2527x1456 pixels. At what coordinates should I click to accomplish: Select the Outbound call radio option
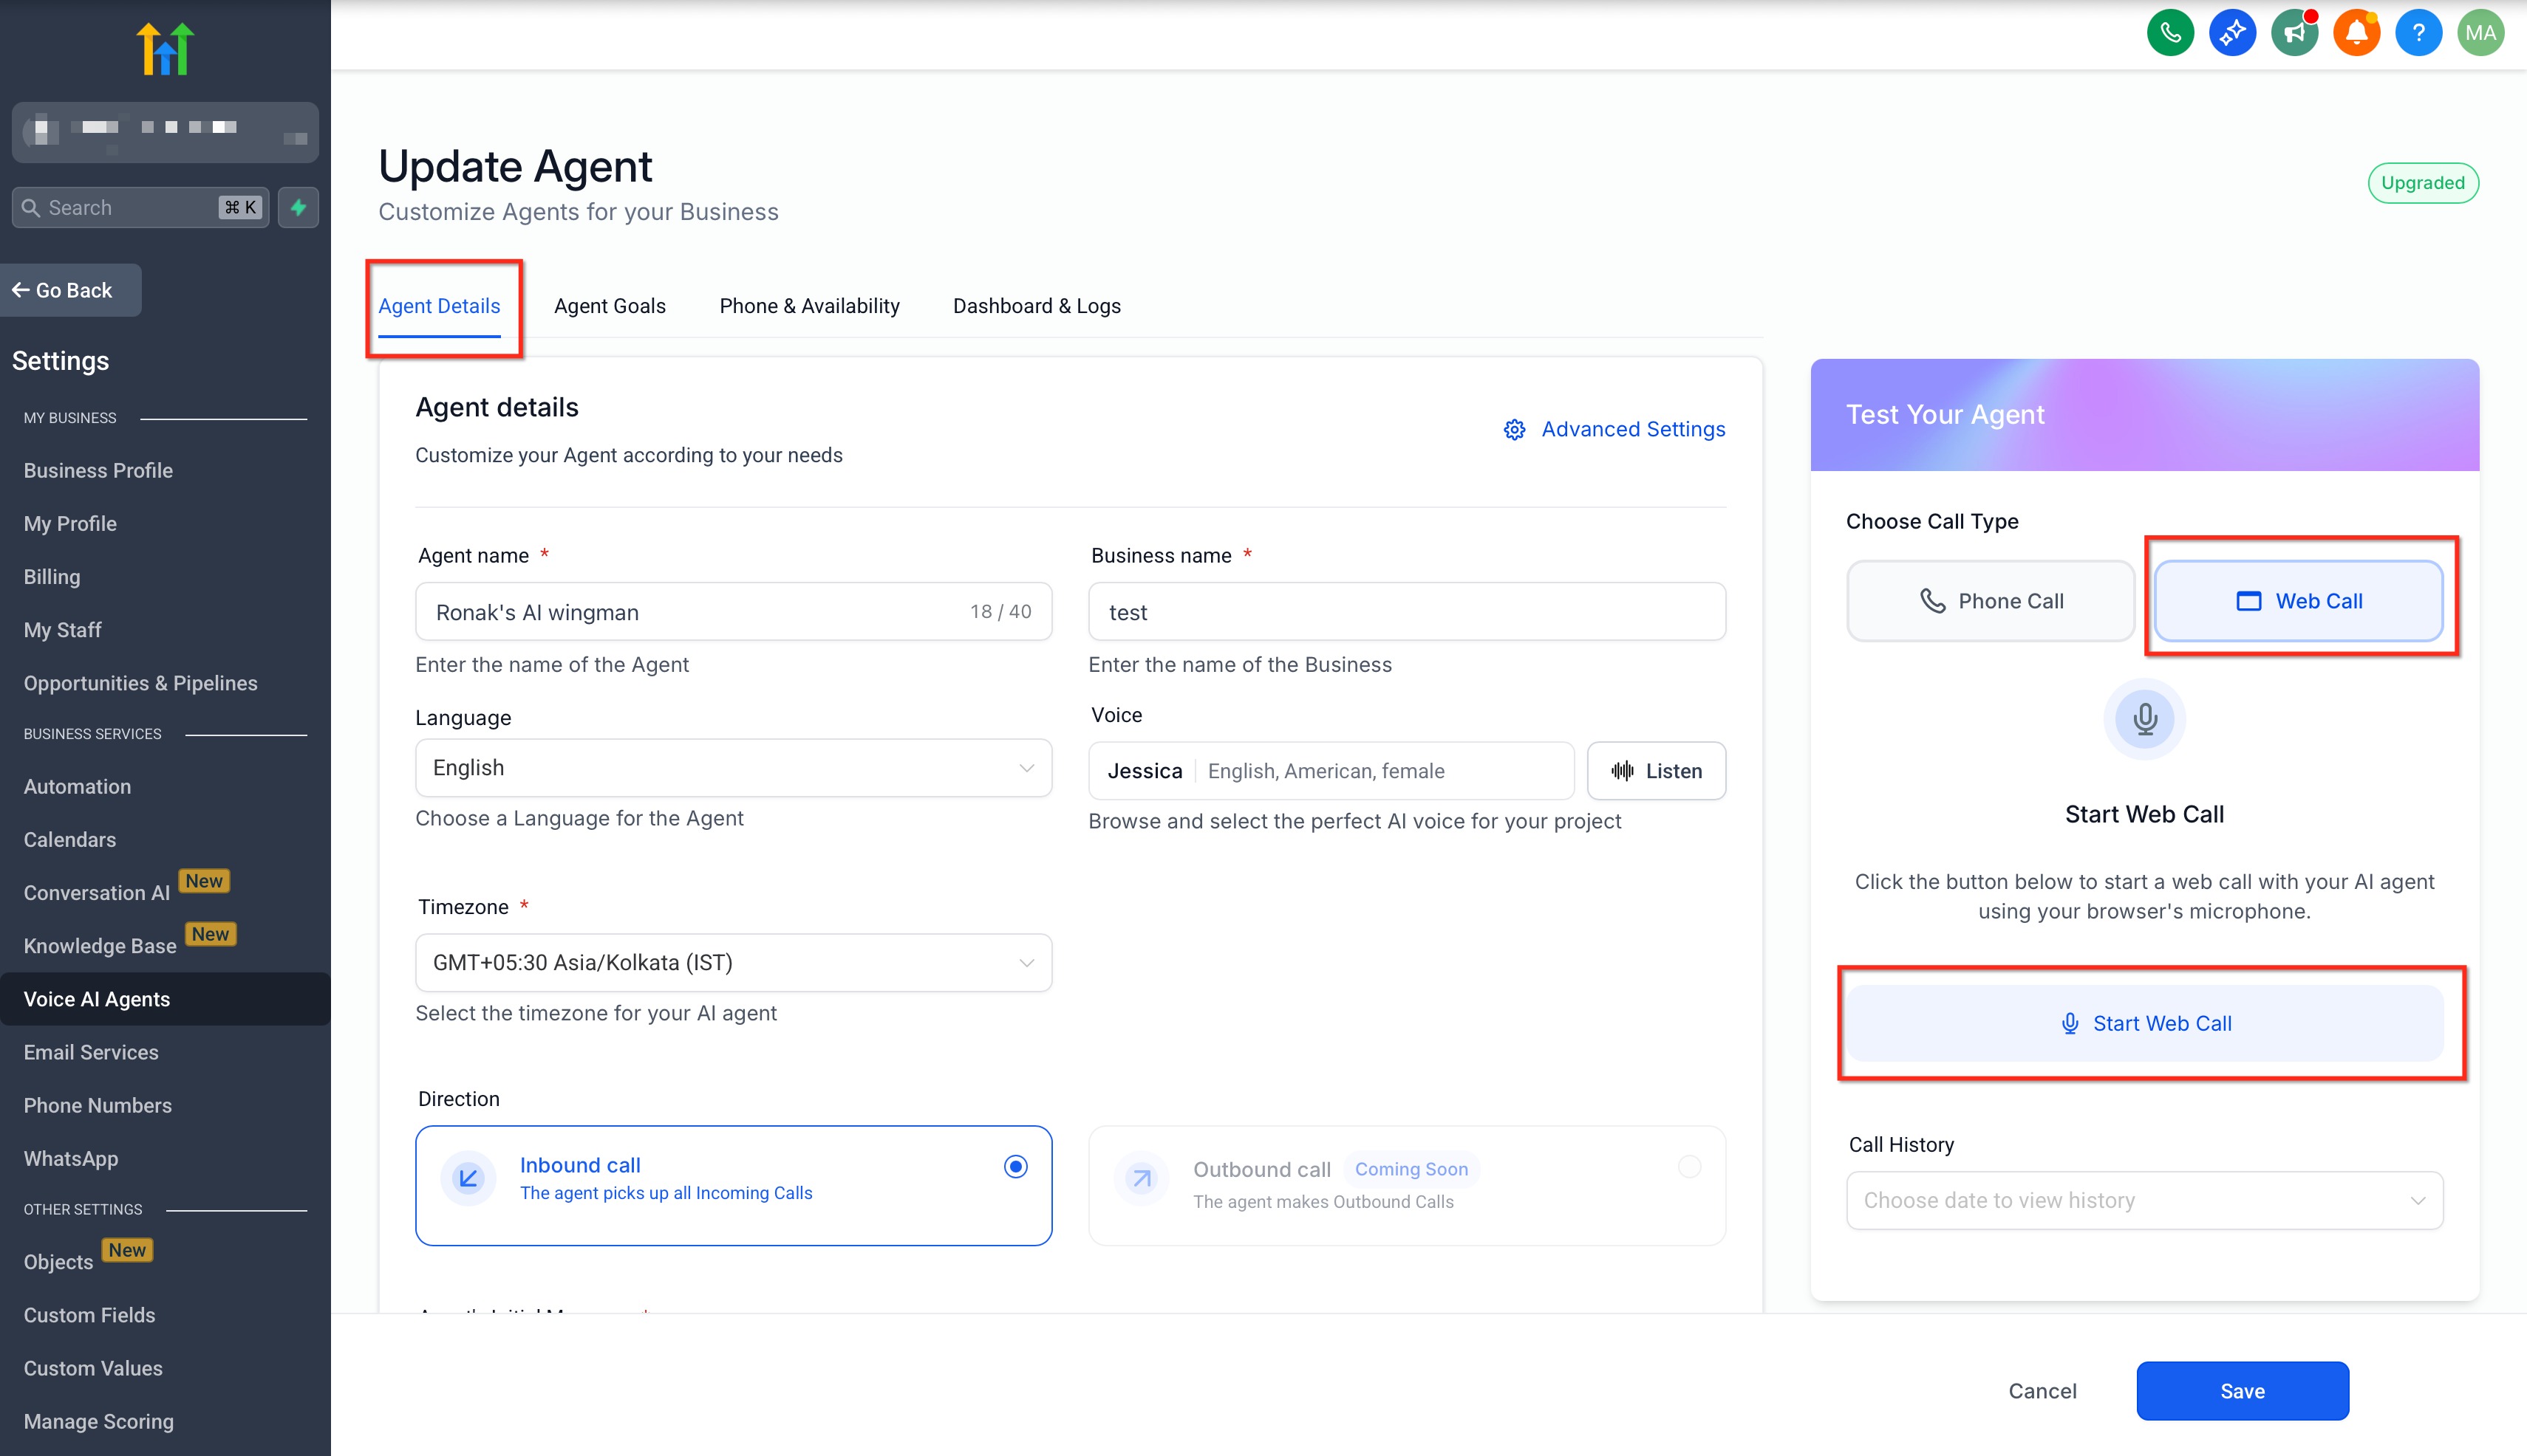click(1689, 1166)
